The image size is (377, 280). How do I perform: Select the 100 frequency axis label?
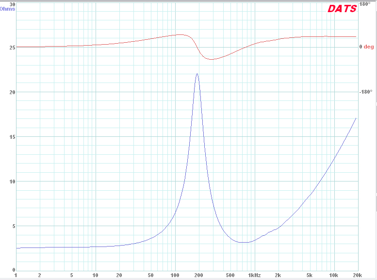click(x=174, y=275)
